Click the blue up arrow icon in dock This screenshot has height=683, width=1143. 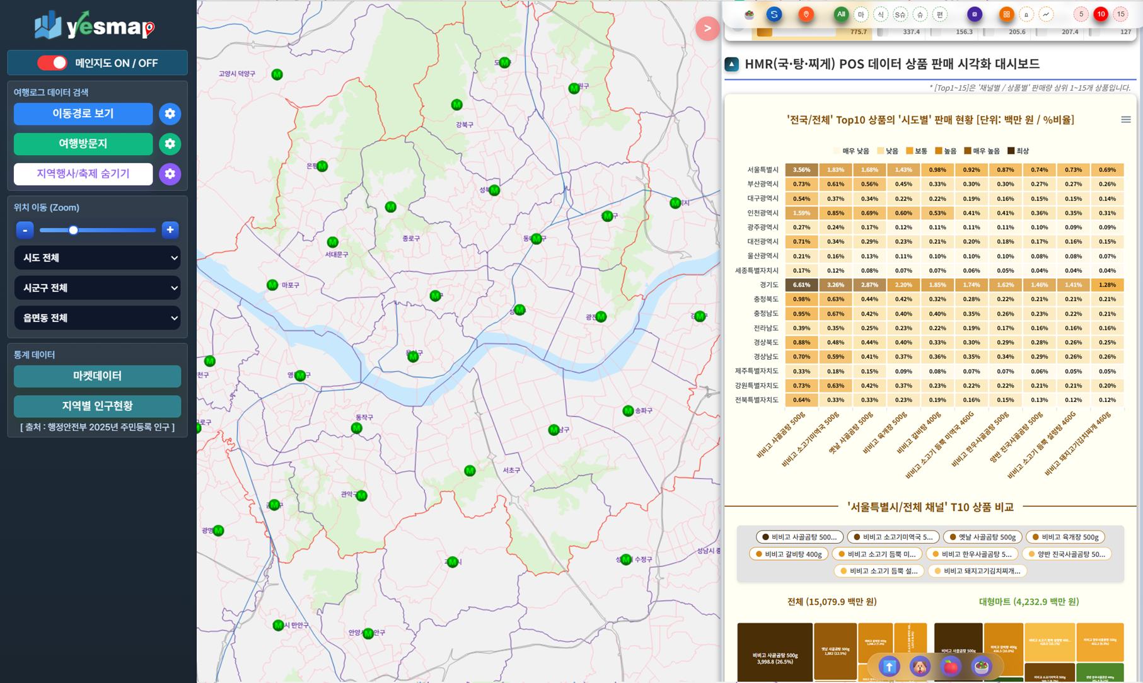tap(889, 666)
